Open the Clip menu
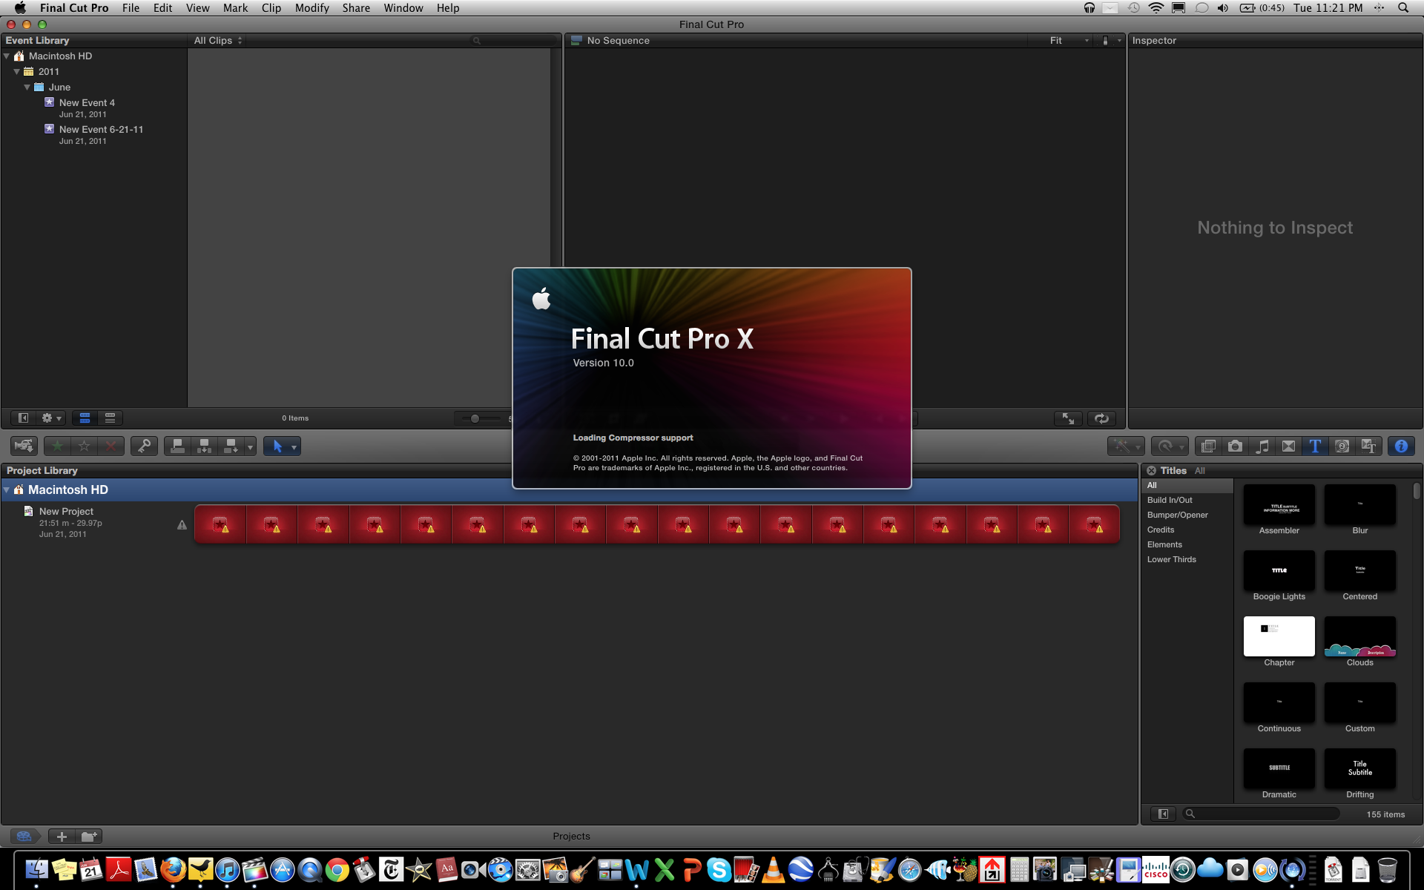 point(271,7)
